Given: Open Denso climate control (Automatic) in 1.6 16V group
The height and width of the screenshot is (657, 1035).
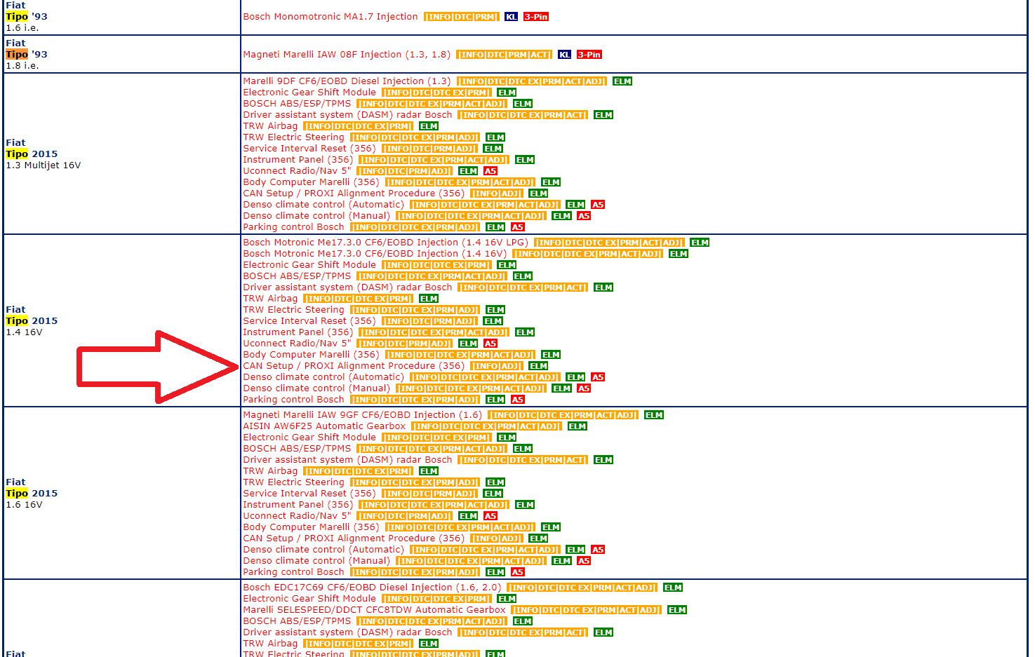Looking at the screenshot, I should [x=323, y=550].
